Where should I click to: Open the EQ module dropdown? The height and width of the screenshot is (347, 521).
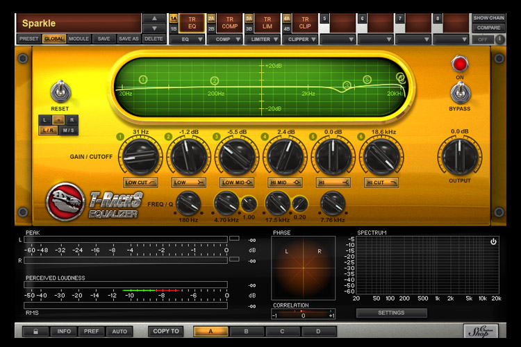point(187,39)
